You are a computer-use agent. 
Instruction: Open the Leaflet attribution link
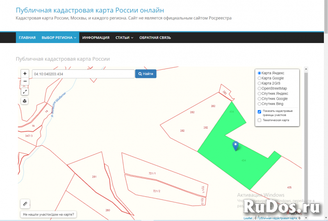(248, 218)
